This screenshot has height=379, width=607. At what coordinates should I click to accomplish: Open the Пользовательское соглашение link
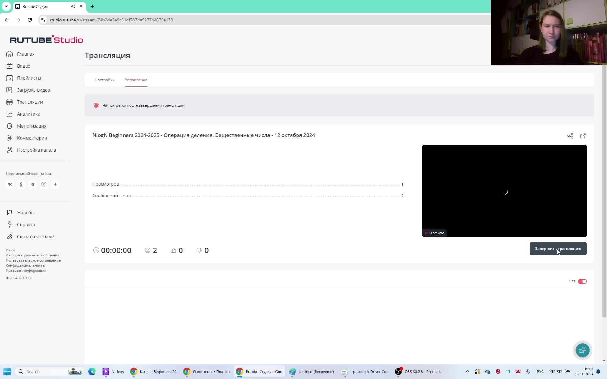pos(33,260)
